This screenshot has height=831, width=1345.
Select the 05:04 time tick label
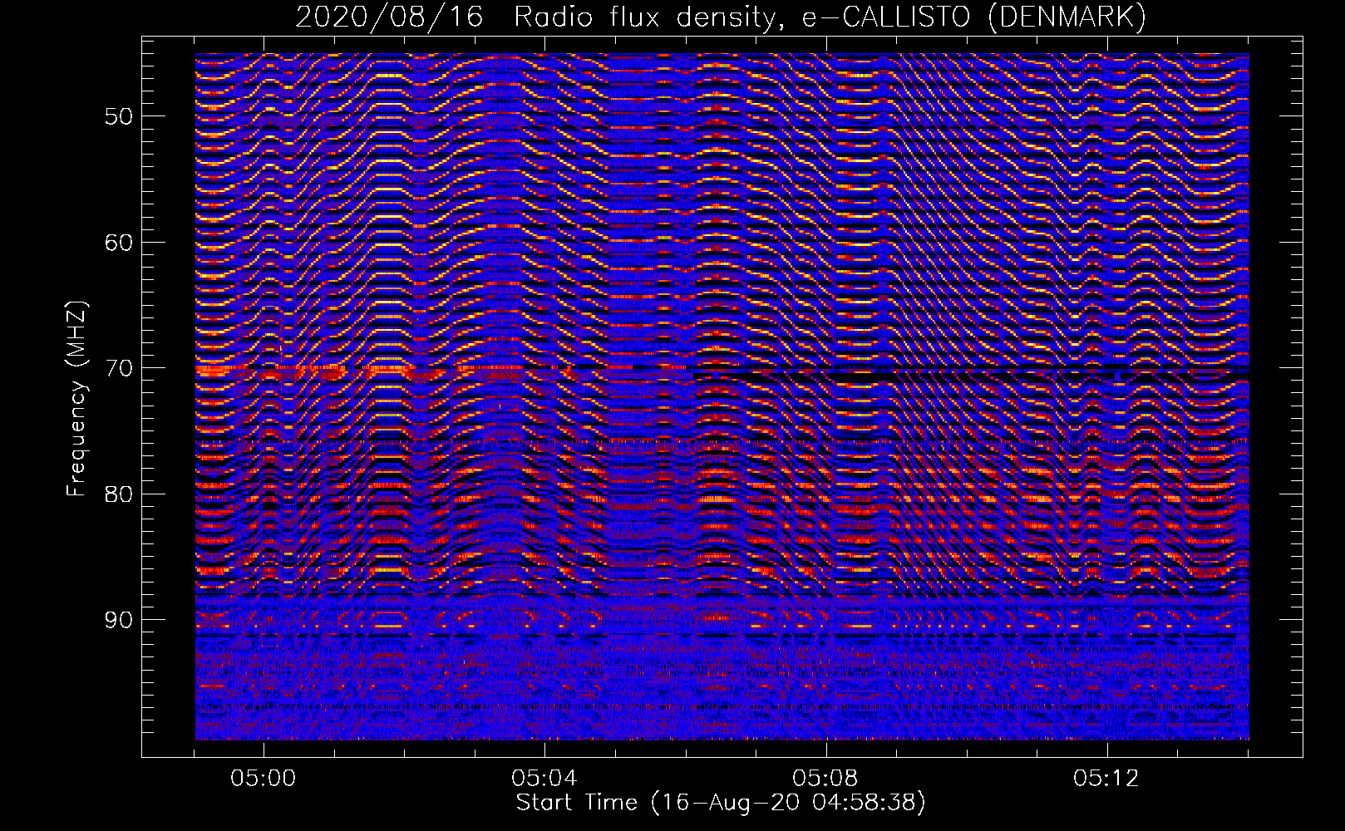[544, 779]
